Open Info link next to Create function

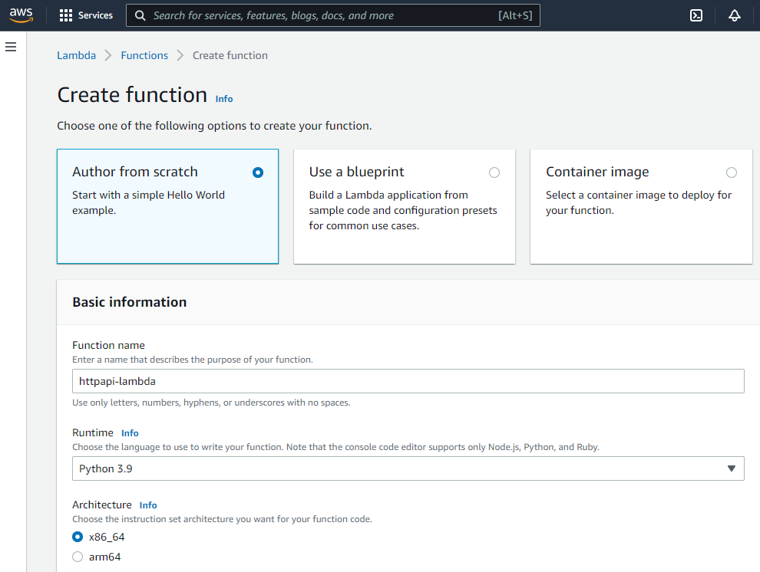tap(224, 99)
